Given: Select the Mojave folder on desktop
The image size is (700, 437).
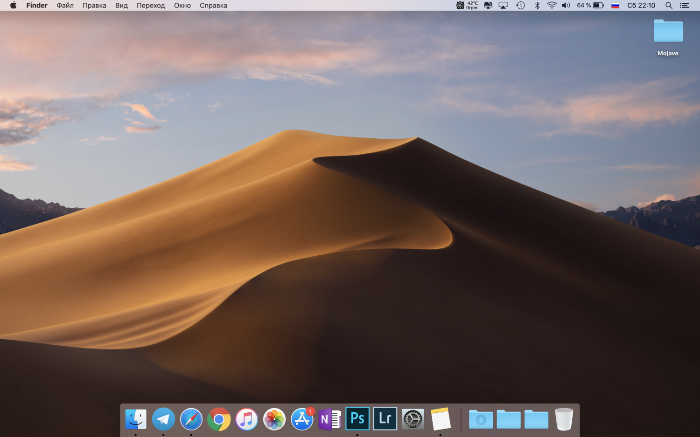Looking at the screenshot, I should [668, 32].
